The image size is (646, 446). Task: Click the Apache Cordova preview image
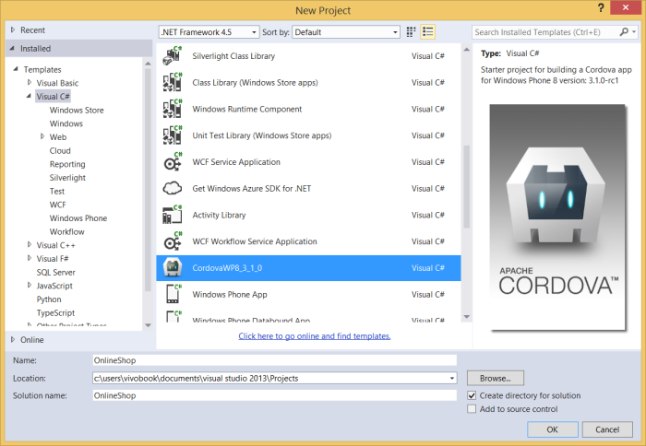coord(557,217)
